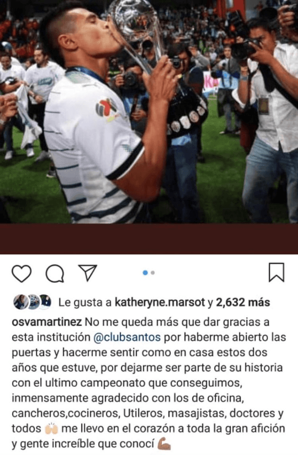Follow the @clubsantos mention in the caption
Viewport: 298px width, 455px height.
(127, 337)
